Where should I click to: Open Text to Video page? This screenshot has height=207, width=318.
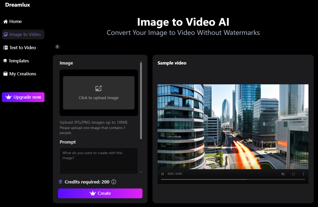20,48
